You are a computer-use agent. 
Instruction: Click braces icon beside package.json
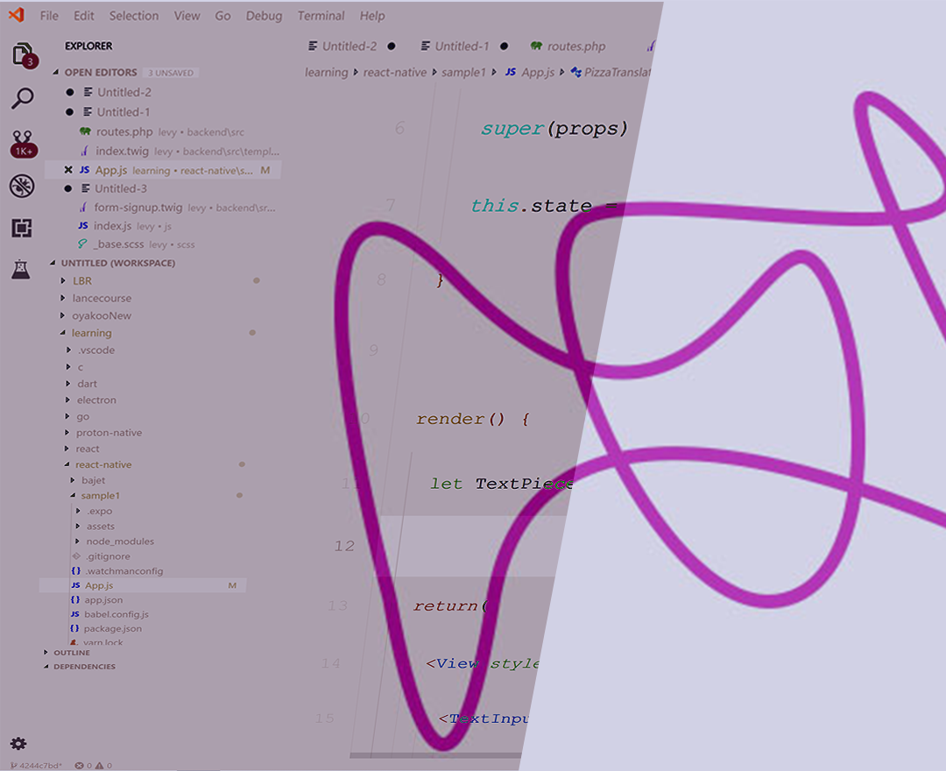click(x=74, y=628)
